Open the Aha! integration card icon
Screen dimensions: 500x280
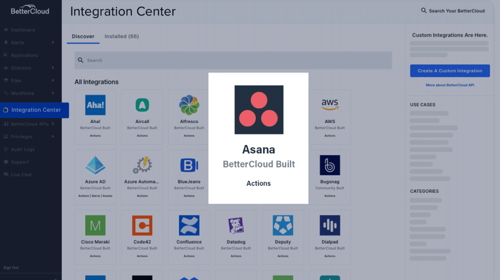tap(95, 105)
